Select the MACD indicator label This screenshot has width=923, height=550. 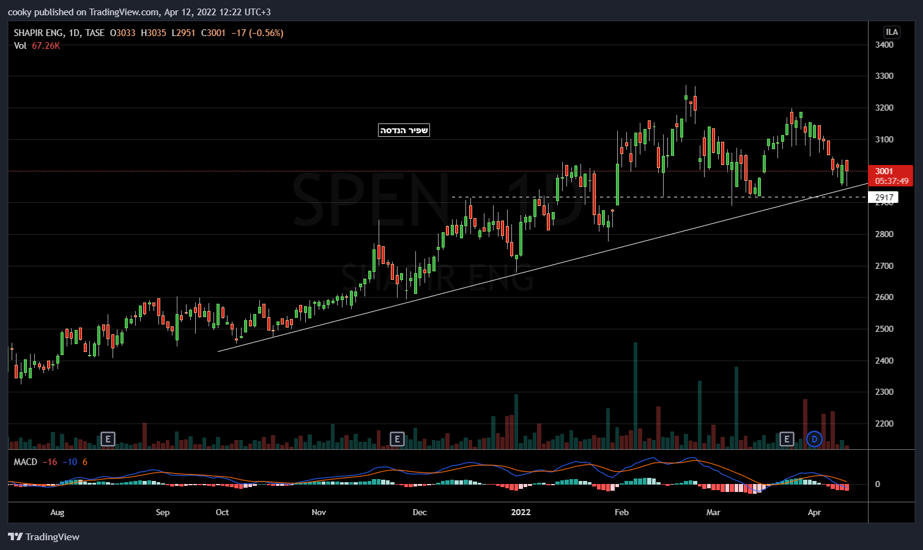click(26, 462)
